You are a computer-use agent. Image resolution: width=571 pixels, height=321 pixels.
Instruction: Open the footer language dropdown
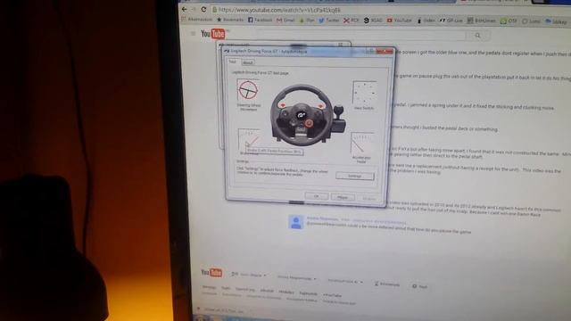pyautogui.click(x=249, y=275)
